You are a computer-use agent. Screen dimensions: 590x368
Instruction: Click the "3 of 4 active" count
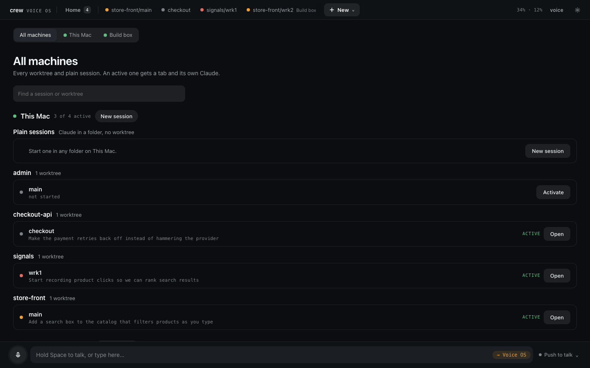pyautogui.click(x=72, y=116)
